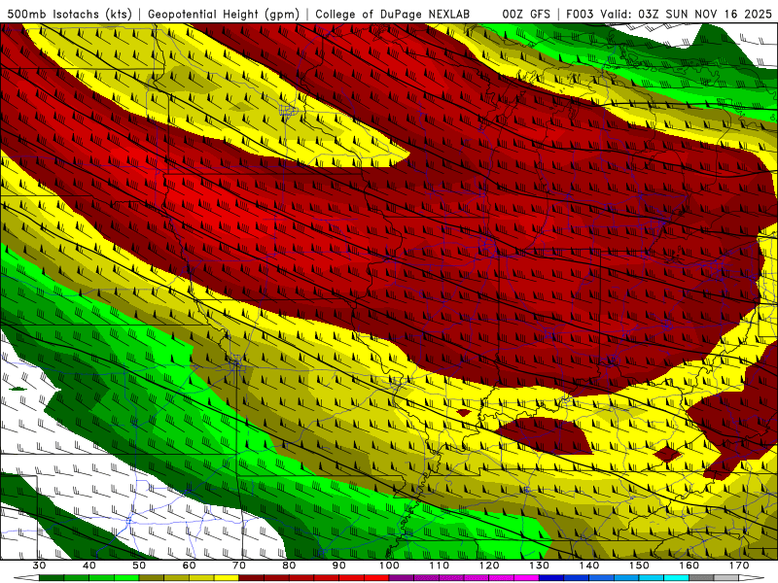Image resolution: width=778 pixels, height=583 pixels.
Task: Click the 90 label on the color scale
Action: tap(338, 566)
